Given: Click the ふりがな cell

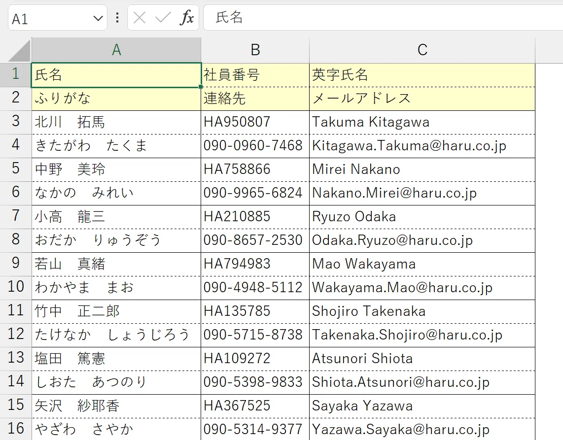Looking at the screenshot, I should coord(116,99).
